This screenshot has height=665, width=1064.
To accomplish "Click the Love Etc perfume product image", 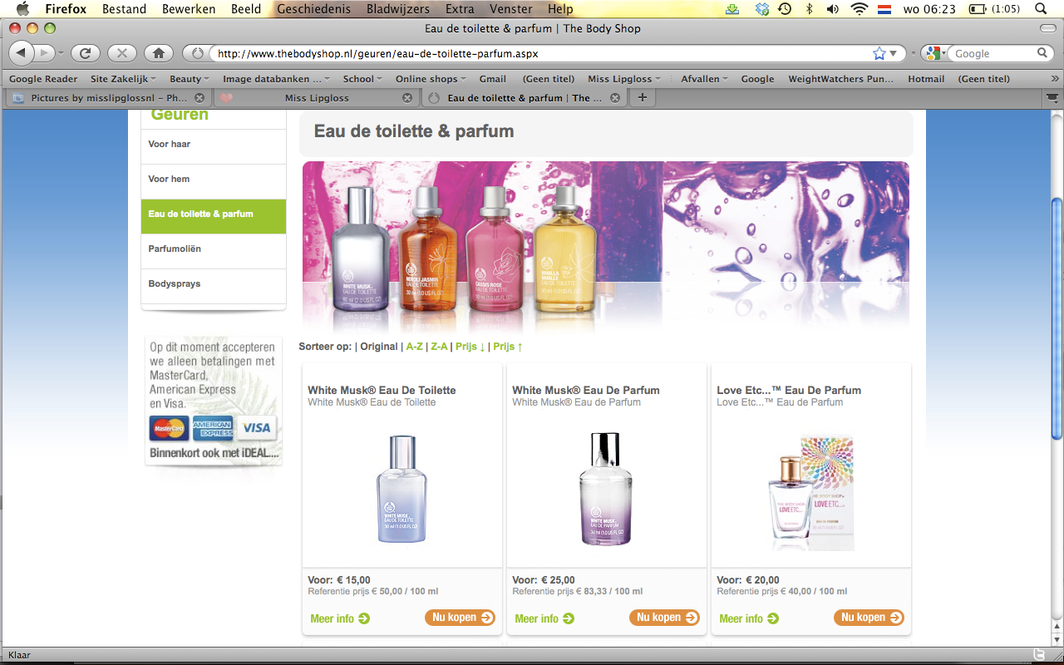I will (810, 492).
